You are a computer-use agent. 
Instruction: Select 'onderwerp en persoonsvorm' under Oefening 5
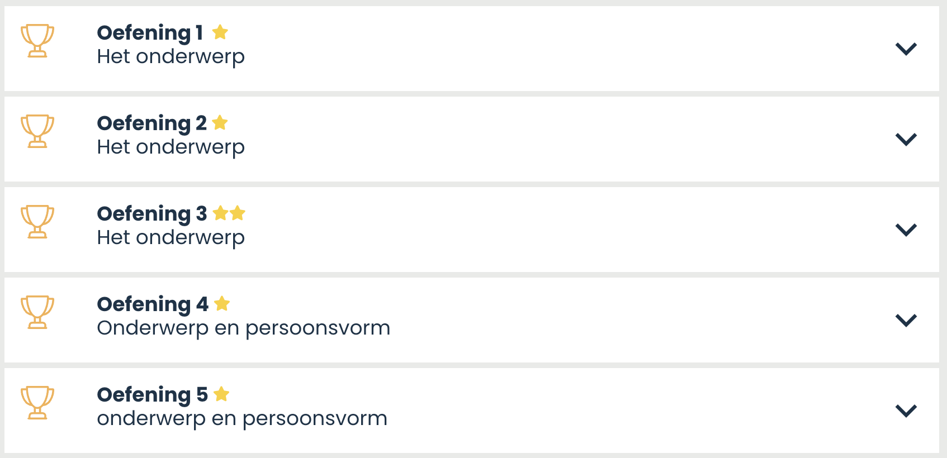click(x=242, y=418)
